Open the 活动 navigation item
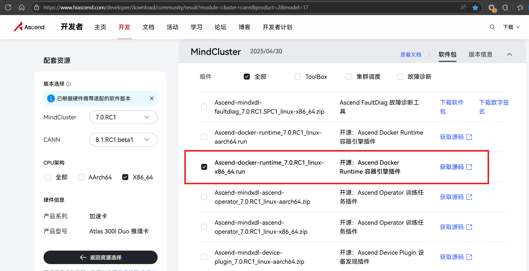Screen dimensions: 529x271 coord(172,27)
